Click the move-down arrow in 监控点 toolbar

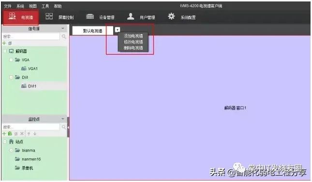(35, 134)
